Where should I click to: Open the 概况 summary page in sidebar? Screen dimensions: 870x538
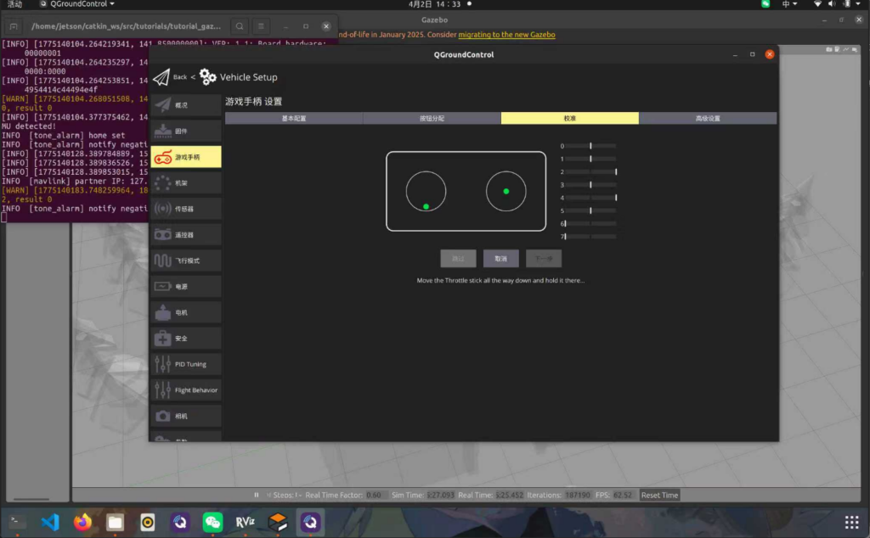(185, 105)
